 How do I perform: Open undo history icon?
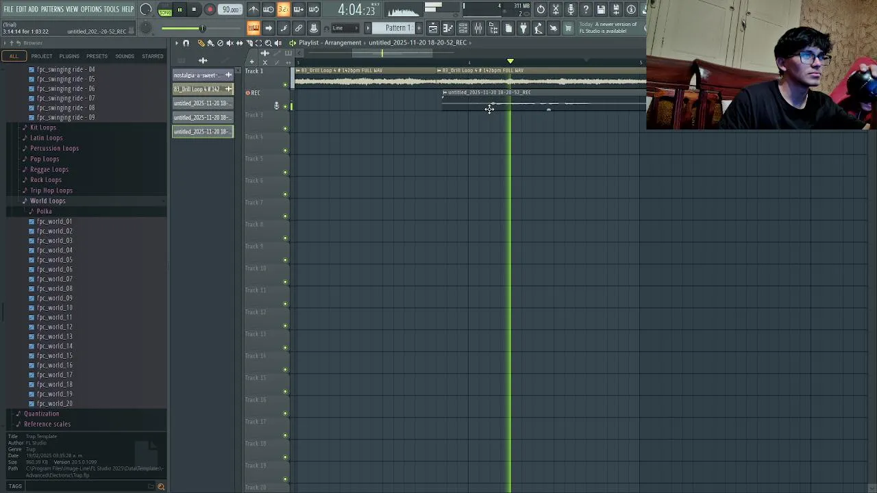(x=541, y=10)
